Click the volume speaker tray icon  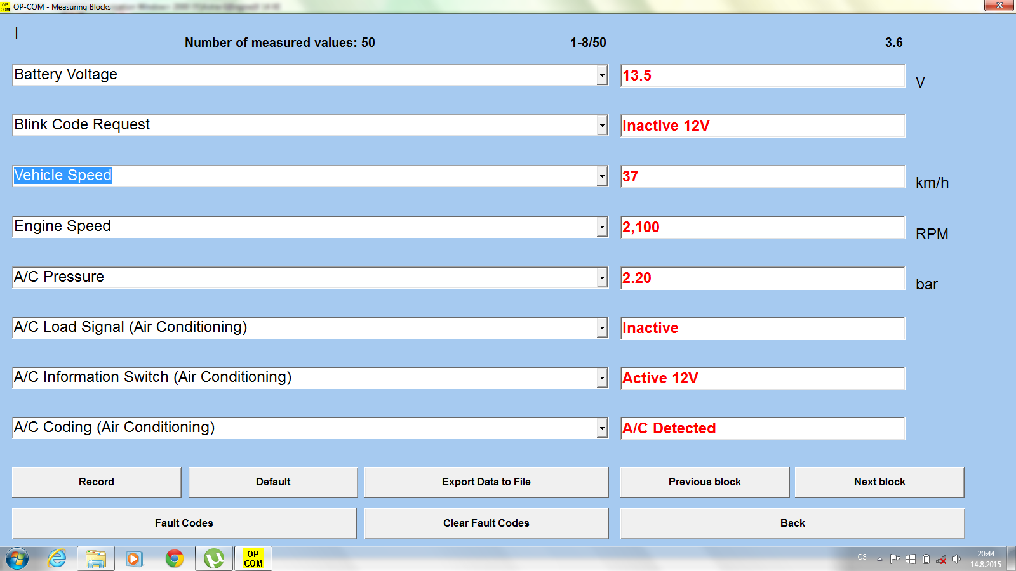(x=956, y=559)
